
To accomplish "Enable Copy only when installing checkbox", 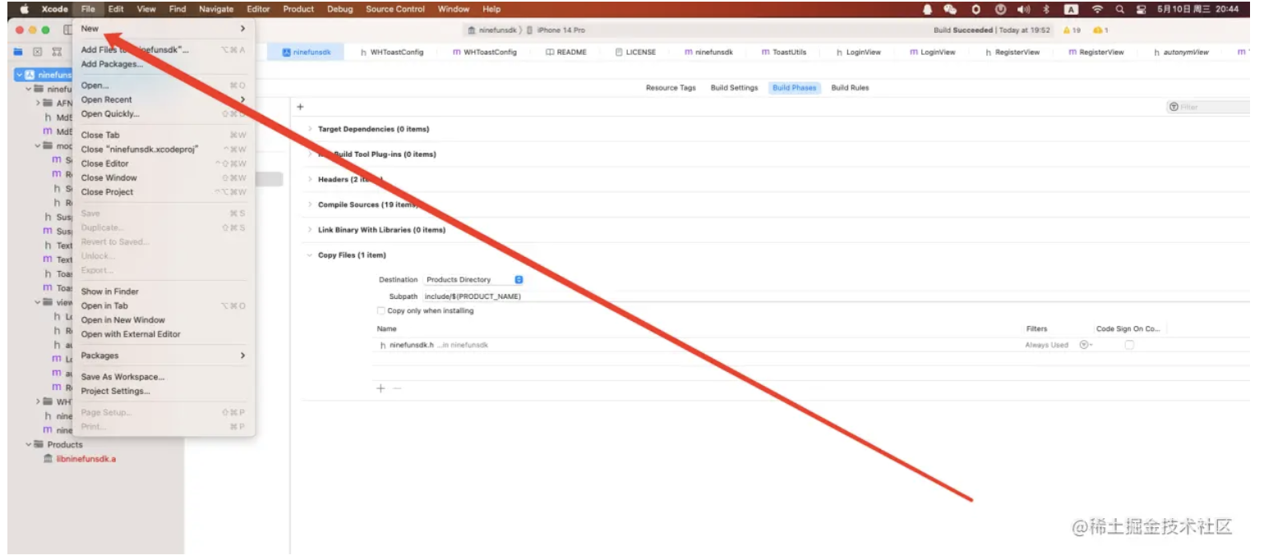I will click(381, 310).
